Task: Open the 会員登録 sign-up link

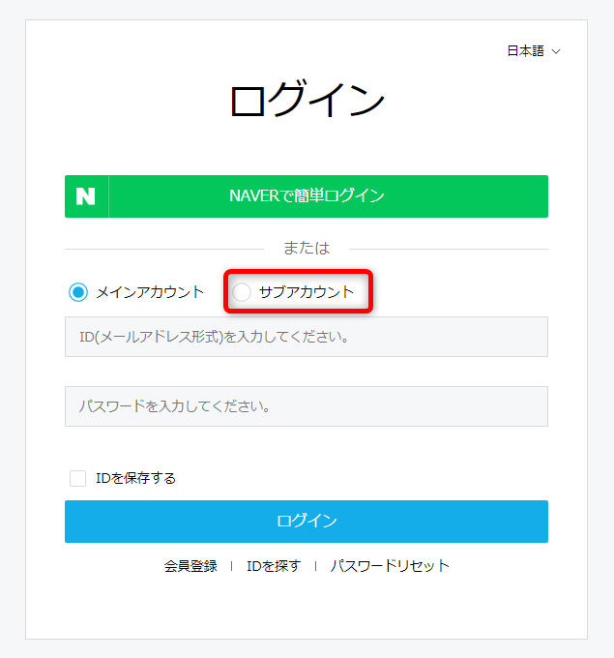Action: pyautogui.click(x=190, y=566)
